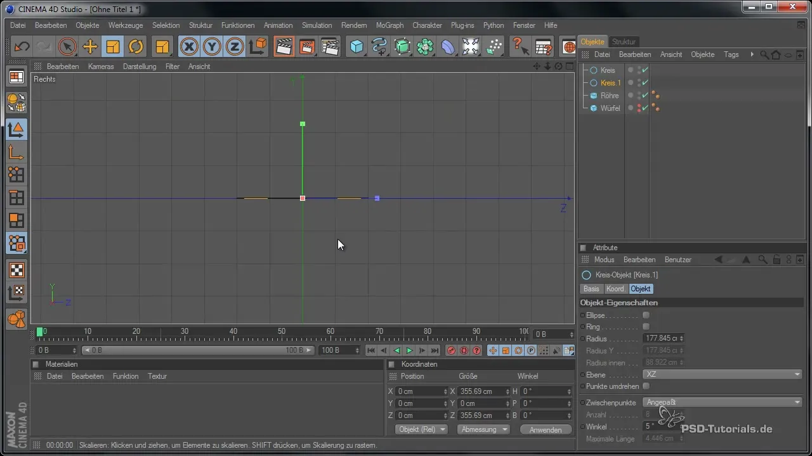This screenshot has height=456, width=812.
Task: Render active view clapperboard icon
Action: pos(284,47)
